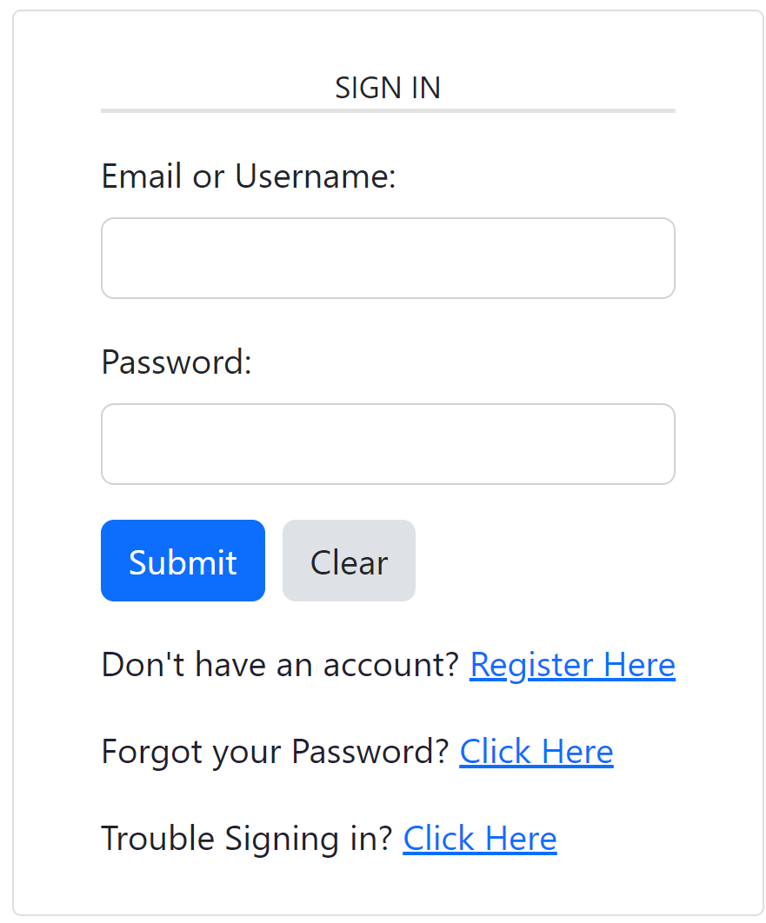Click the "Password:" field label

(x=177, y=362)
